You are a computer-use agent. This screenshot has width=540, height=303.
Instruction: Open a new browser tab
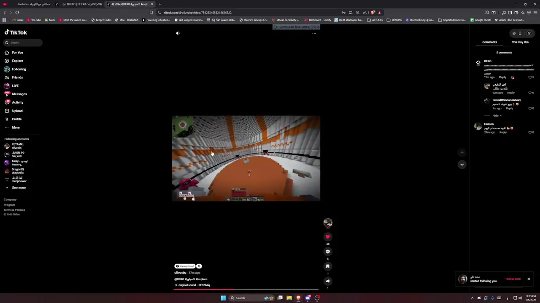(x=159, y=4)
